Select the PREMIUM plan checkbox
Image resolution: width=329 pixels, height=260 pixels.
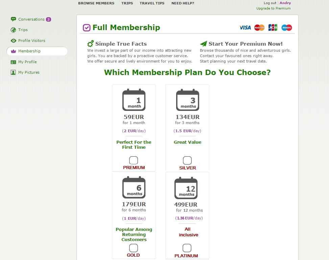[134, 160]
